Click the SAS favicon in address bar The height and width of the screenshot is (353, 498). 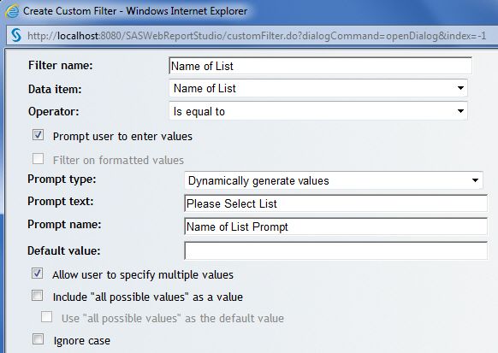16,35
